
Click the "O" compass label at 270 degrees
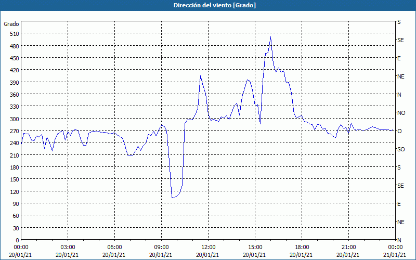pos(399,131)
